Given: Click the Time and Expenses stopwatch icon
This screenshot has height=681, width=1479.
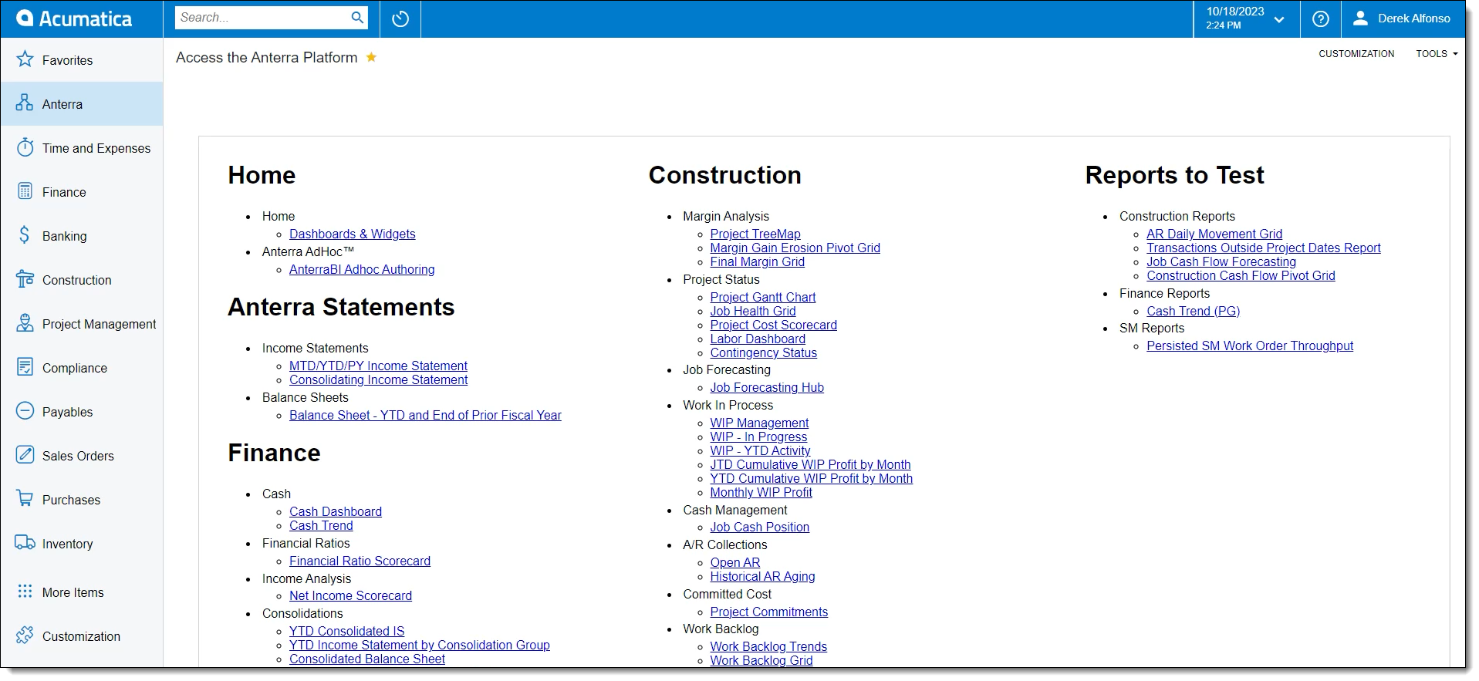Looking at the screenshot, I should pyautogui.click(x=25, y=147).
